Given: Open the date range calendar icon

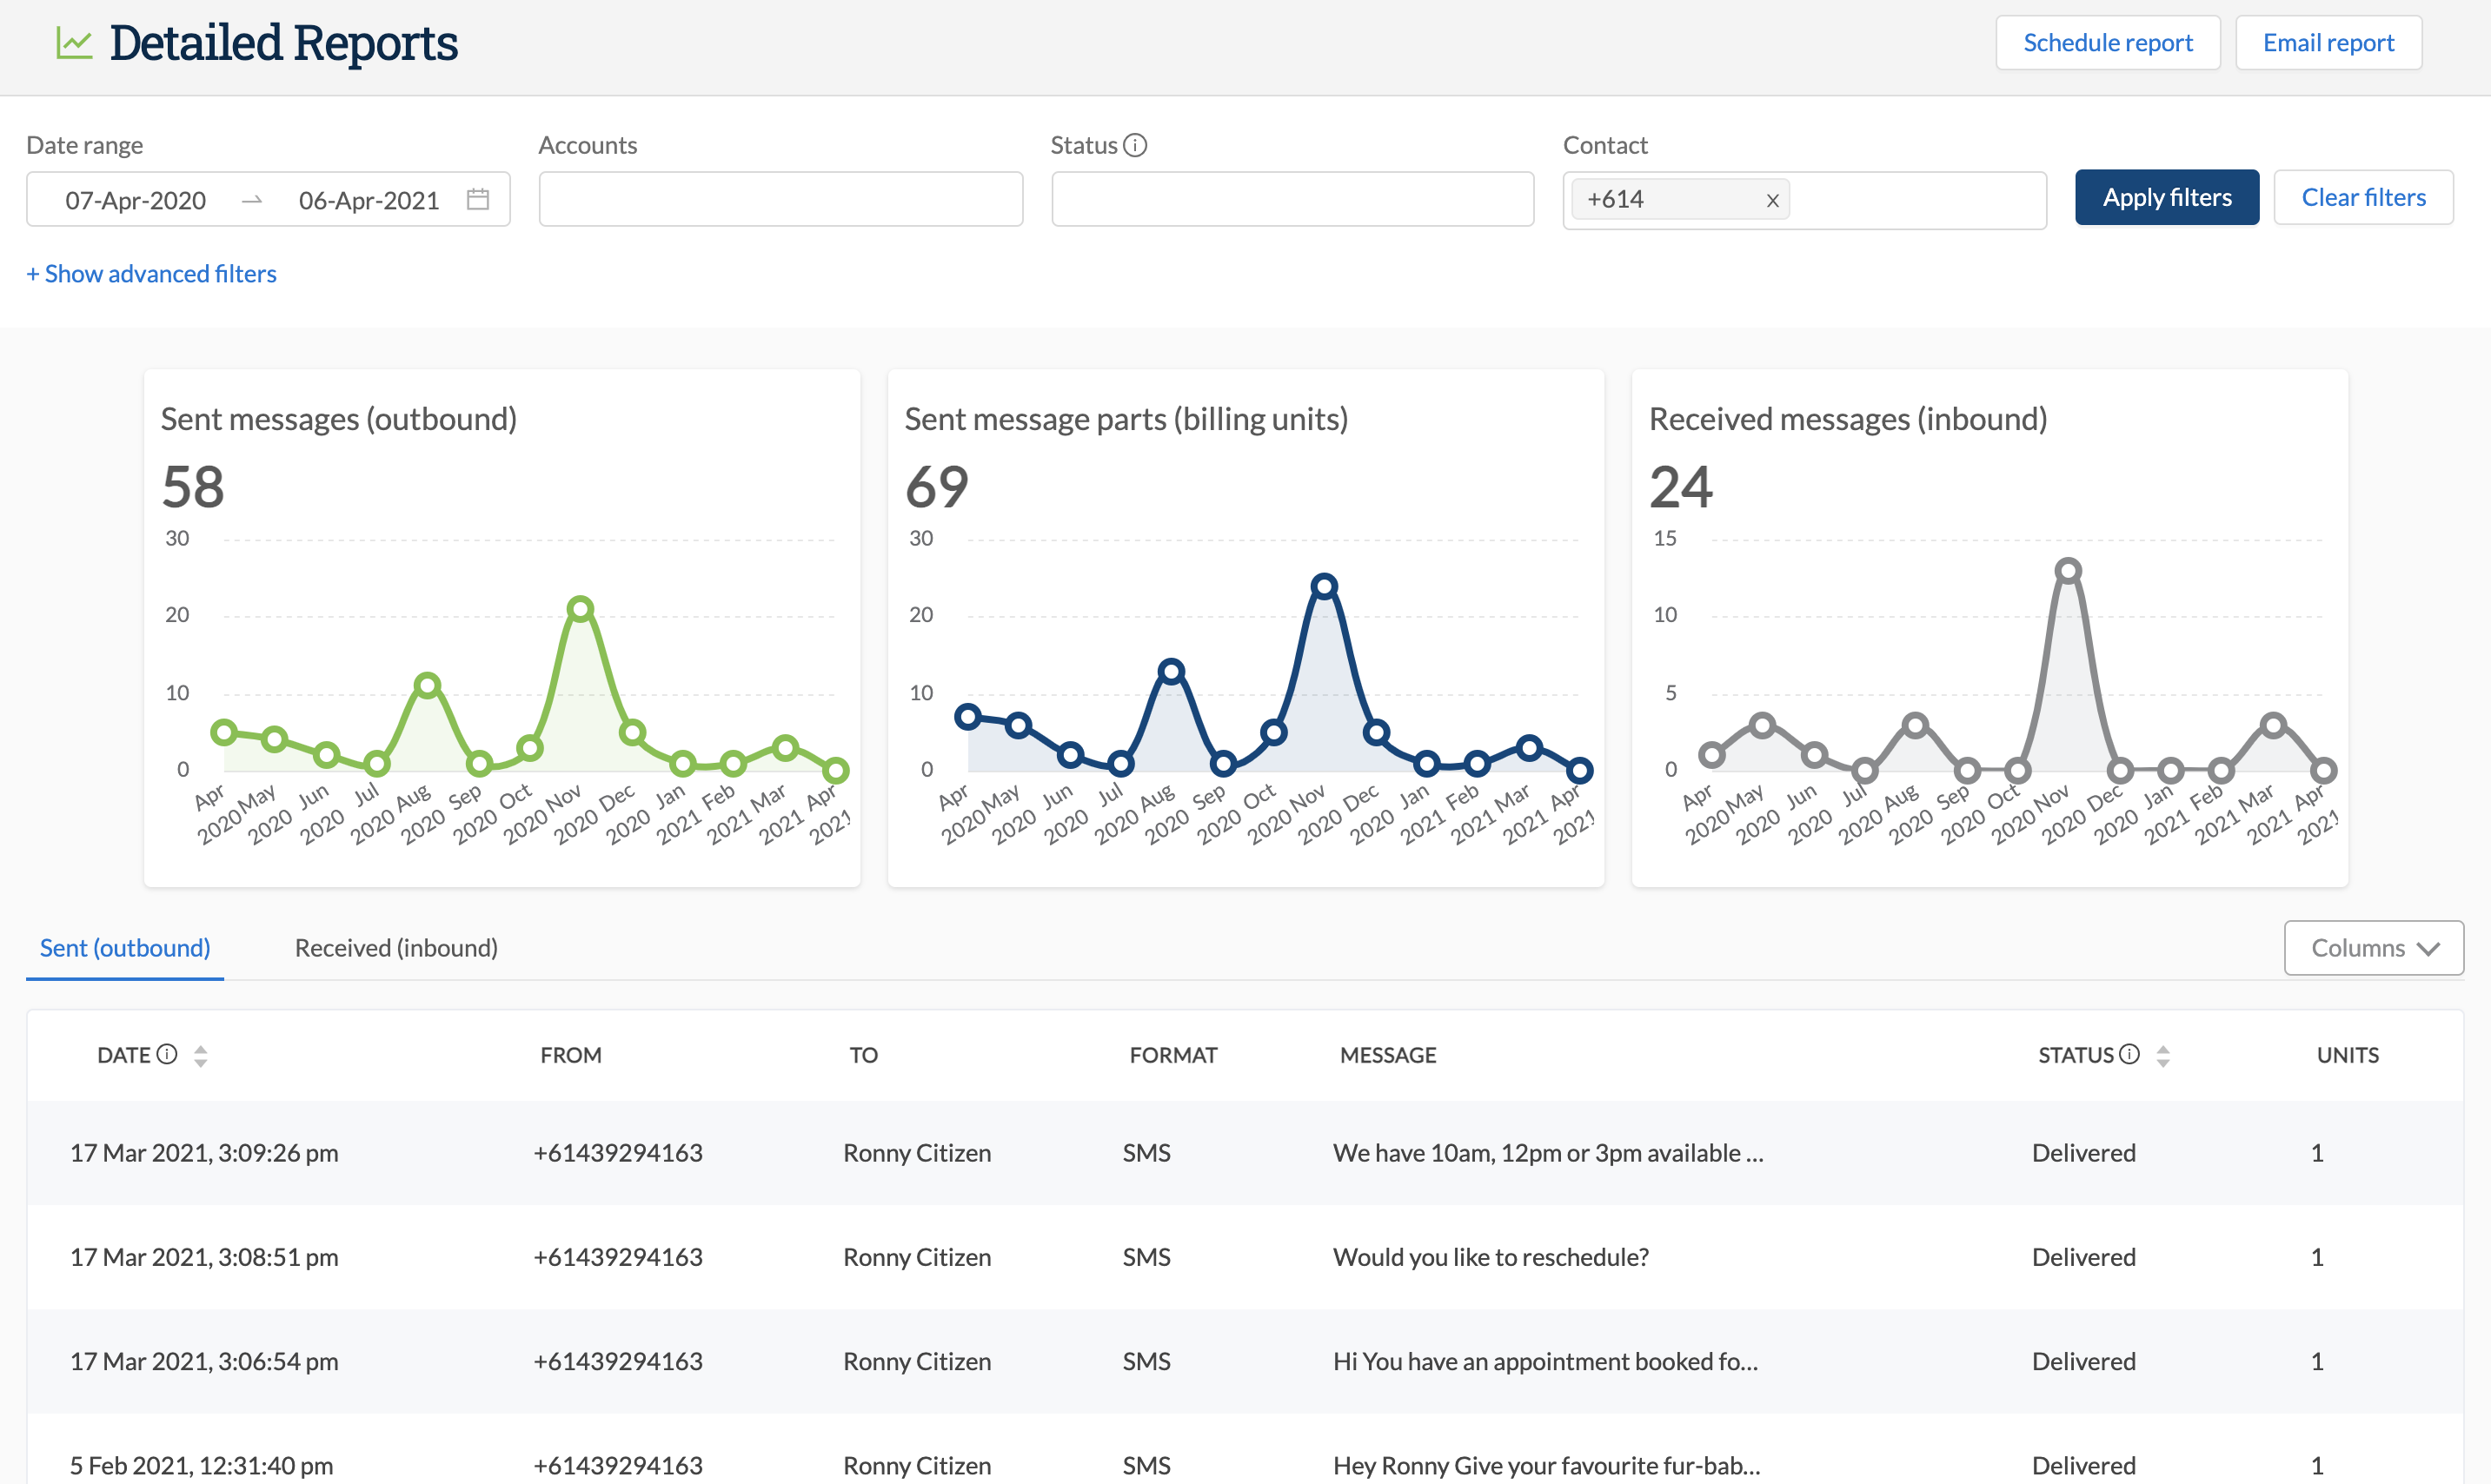Looking at the screenshot, I should (478, 199).
